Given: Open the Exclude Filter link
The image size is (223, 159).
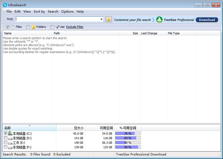Looking at the screenshot, I should point(75,27).
